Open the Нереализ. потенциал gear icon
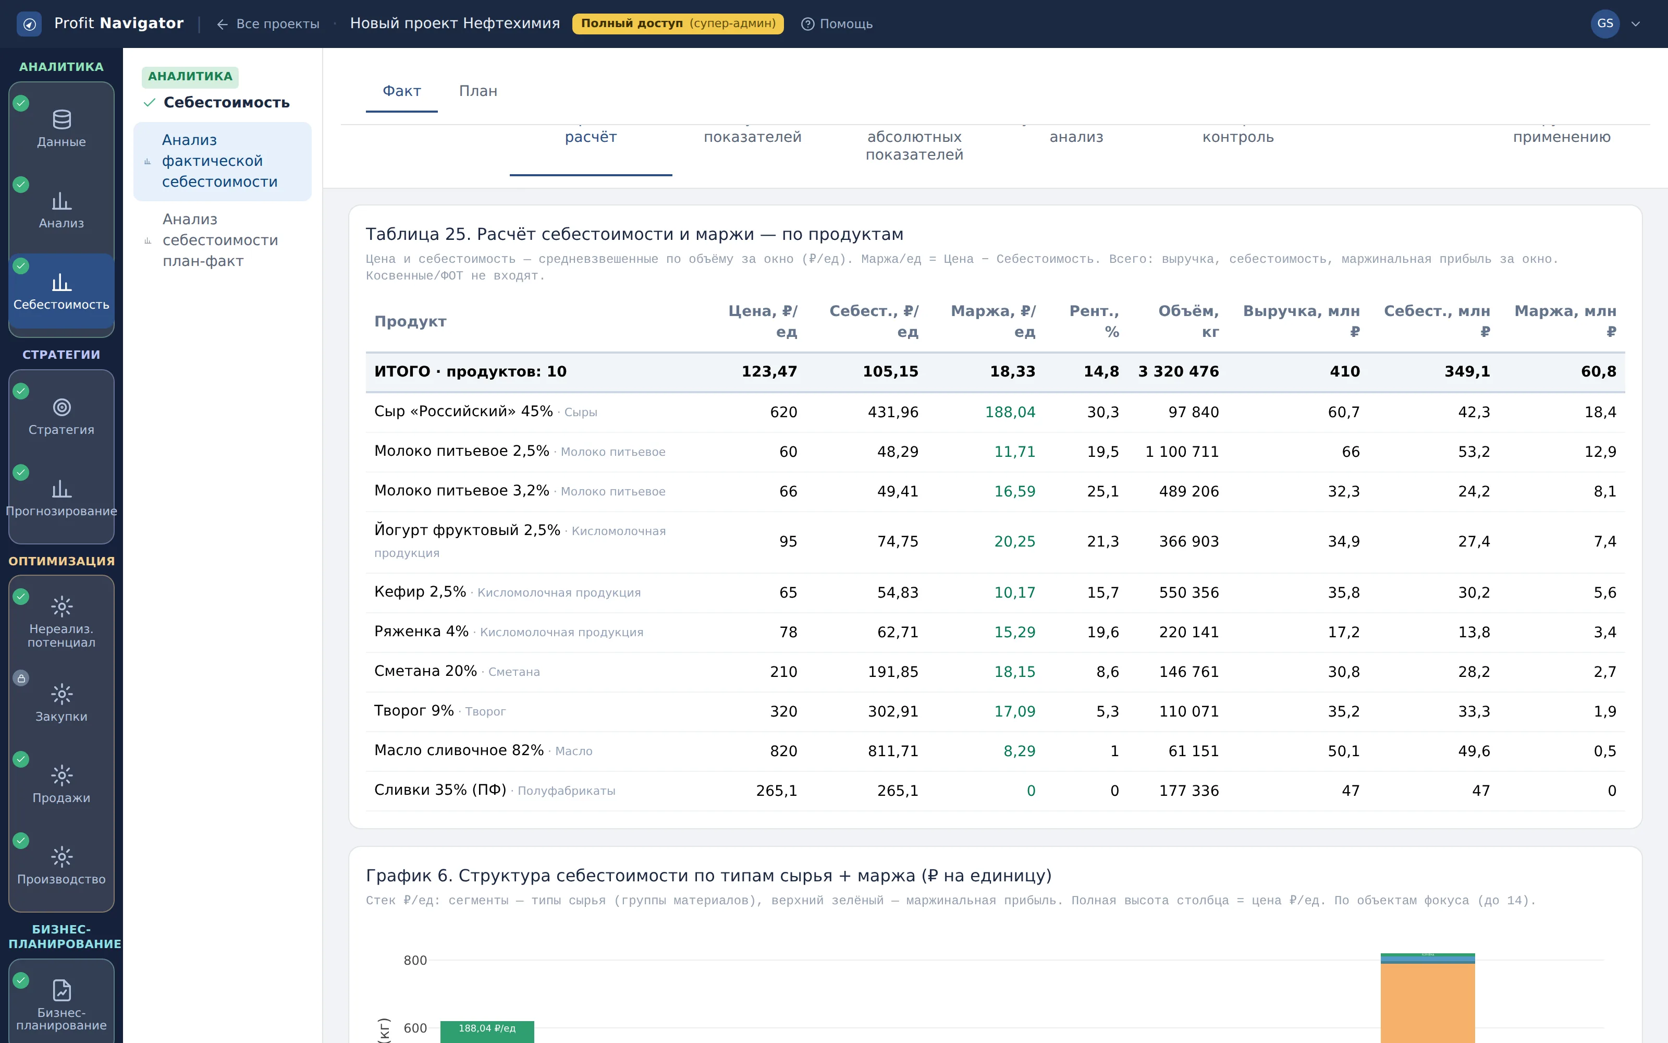 click(62, 607)
